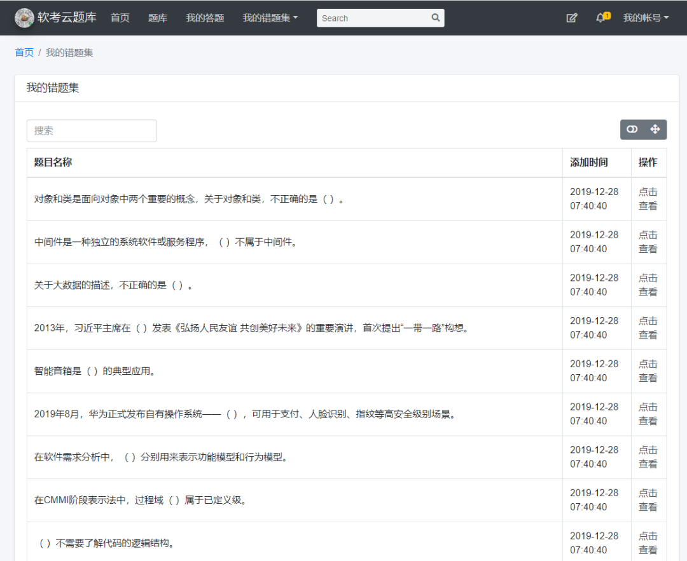
Task: Open the edit/compose pencil icon in navbar
Action: tap(572, 18)
